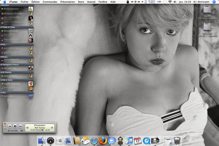The height and width of the screenshot is (146, 219).
Task: Open System Preferences Apple-logo Dock icon
Action: click(59, 141)
